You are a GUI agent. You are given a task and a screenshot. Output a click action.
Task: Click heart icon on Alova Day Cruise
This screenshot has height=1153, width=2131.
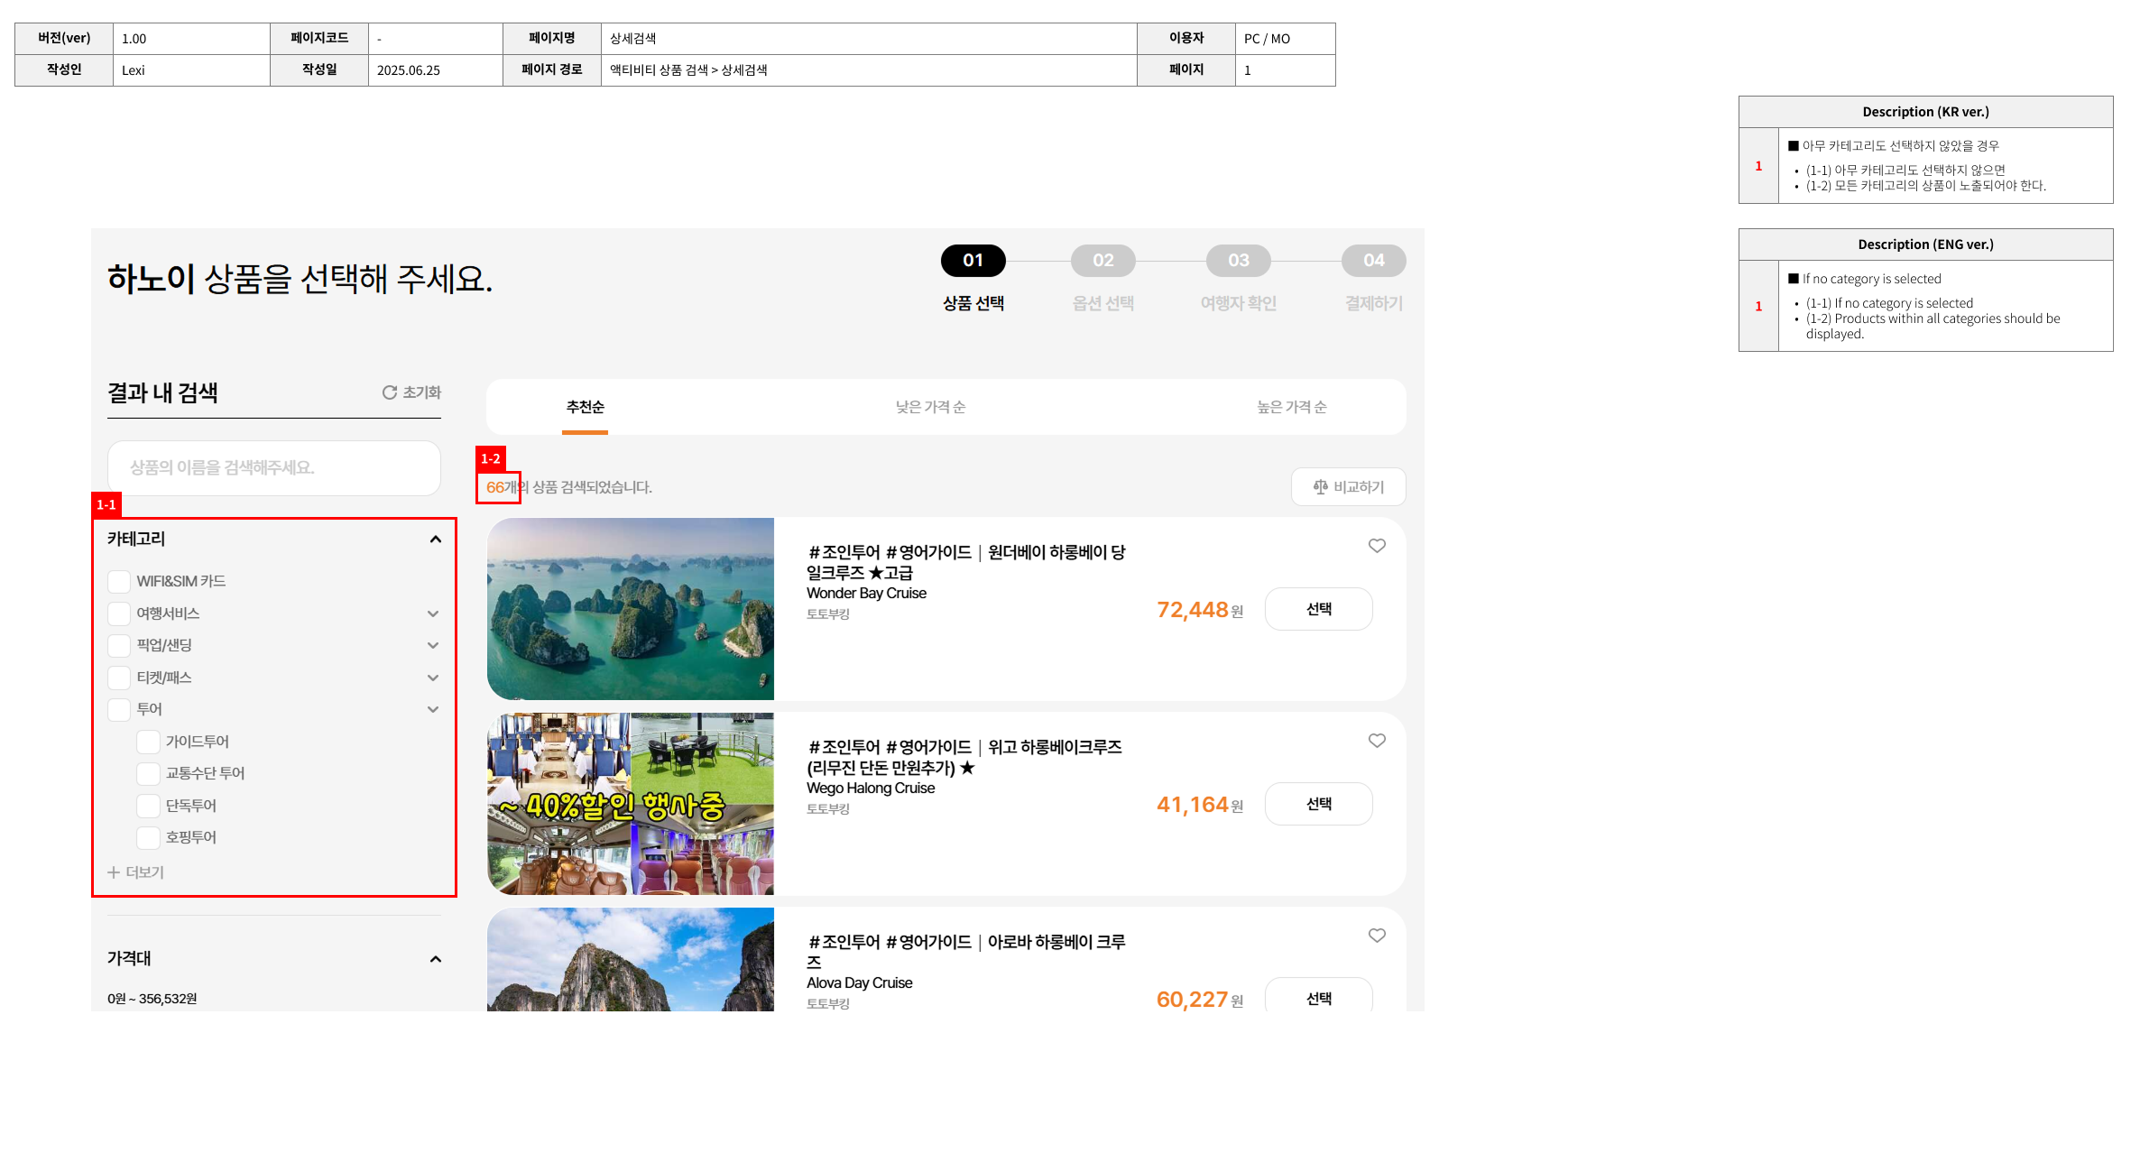[x=1377, y=936]
